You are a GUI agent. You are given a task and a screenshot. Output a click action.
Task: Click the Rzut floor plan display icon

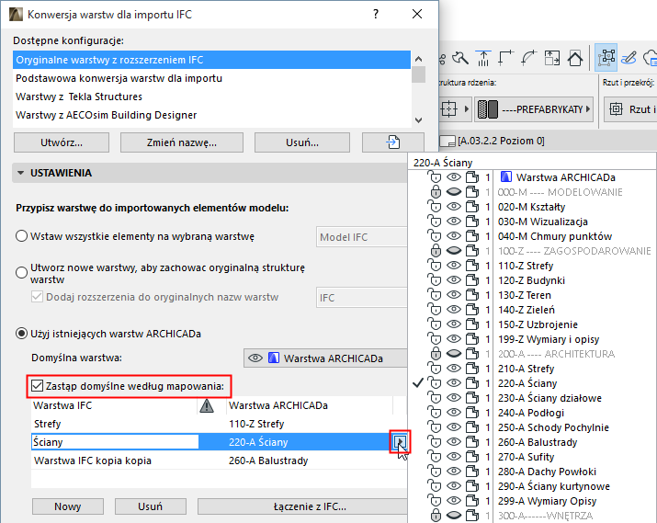616,109
